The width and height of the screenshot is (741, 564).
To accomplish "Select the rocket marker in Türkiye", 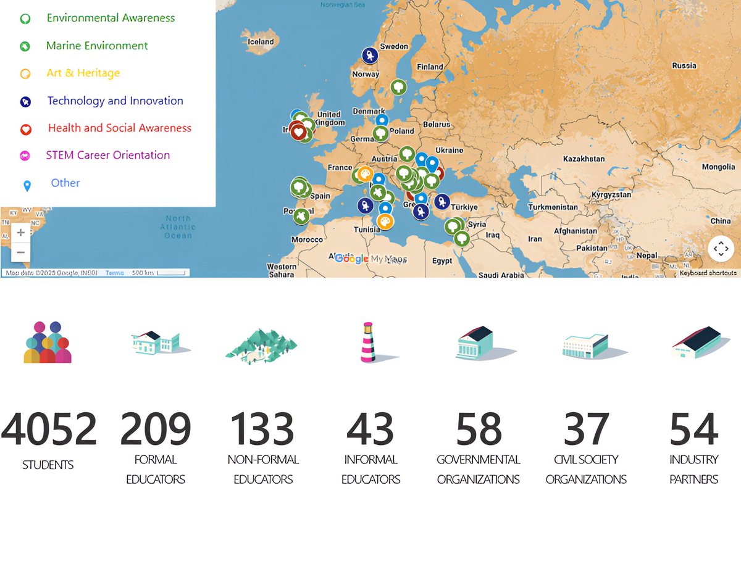I will (x=442, y=202).
